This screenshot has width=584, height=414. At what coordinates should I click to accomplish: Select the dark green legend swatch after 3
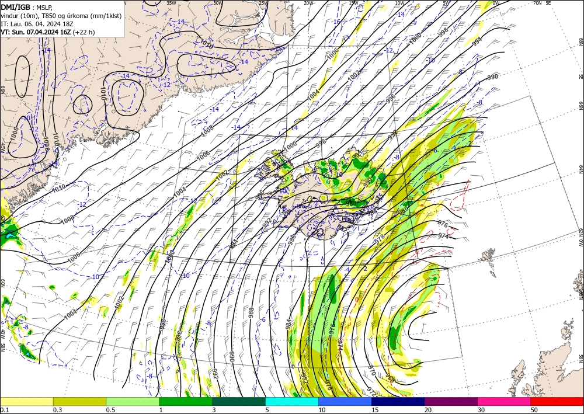pyautogui.click(x=239, y=401)
